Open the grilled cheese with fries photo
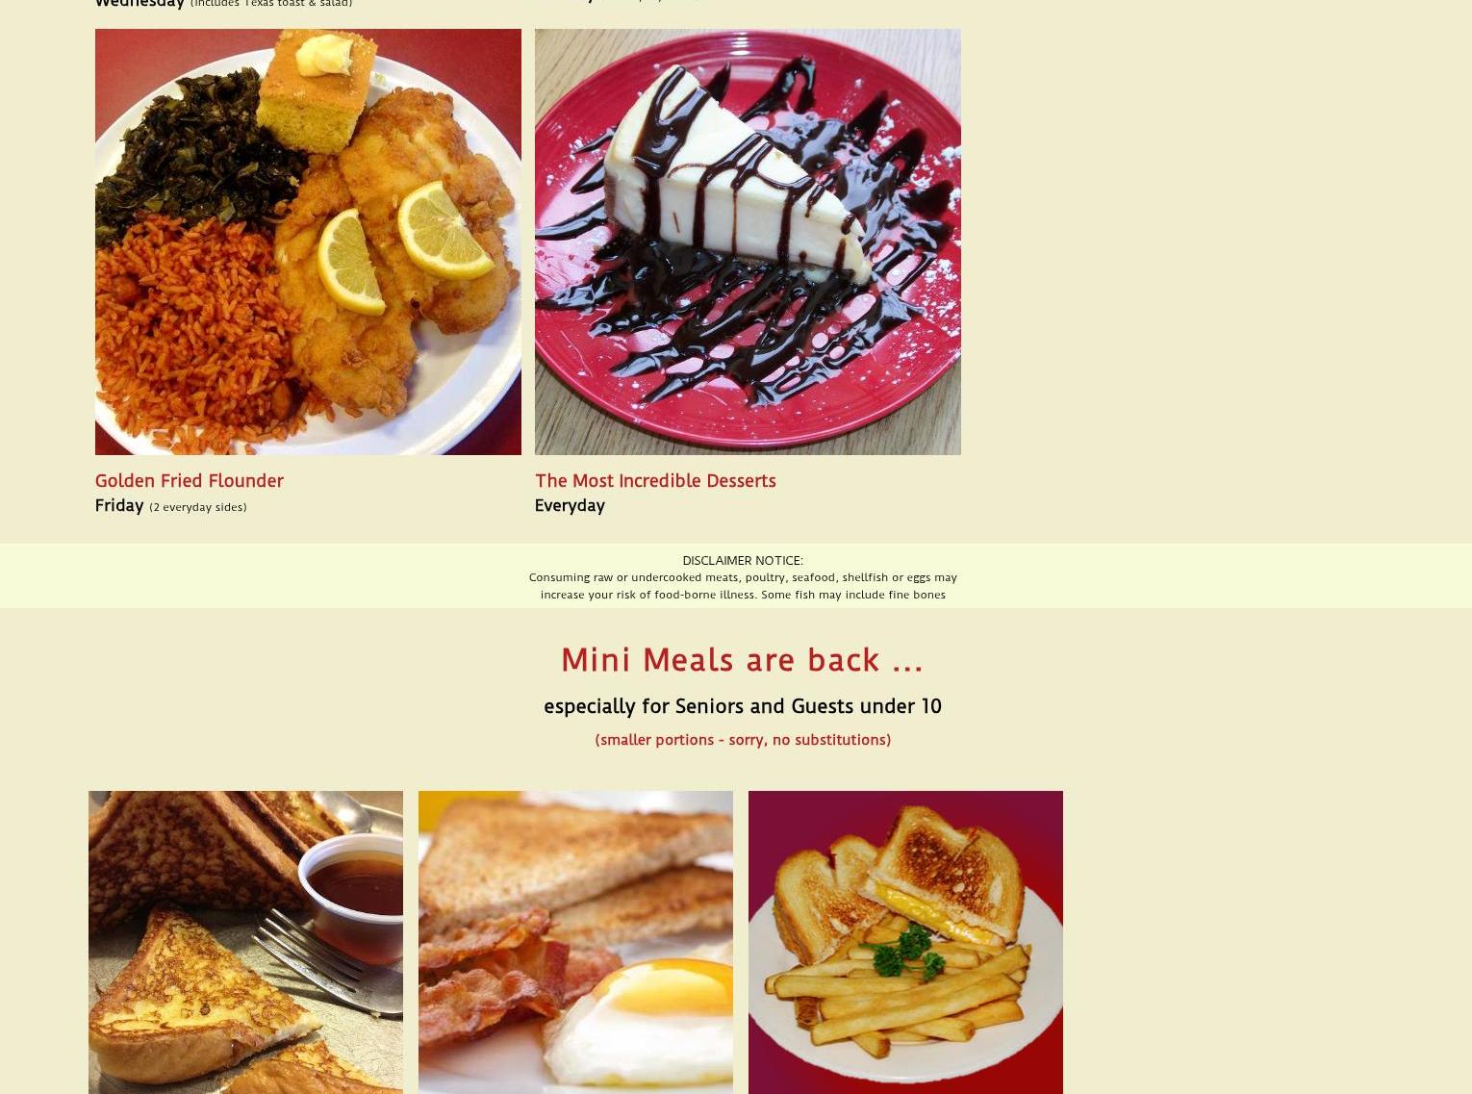Viewport: 1472px width, 1094px height. click(905, 942)
